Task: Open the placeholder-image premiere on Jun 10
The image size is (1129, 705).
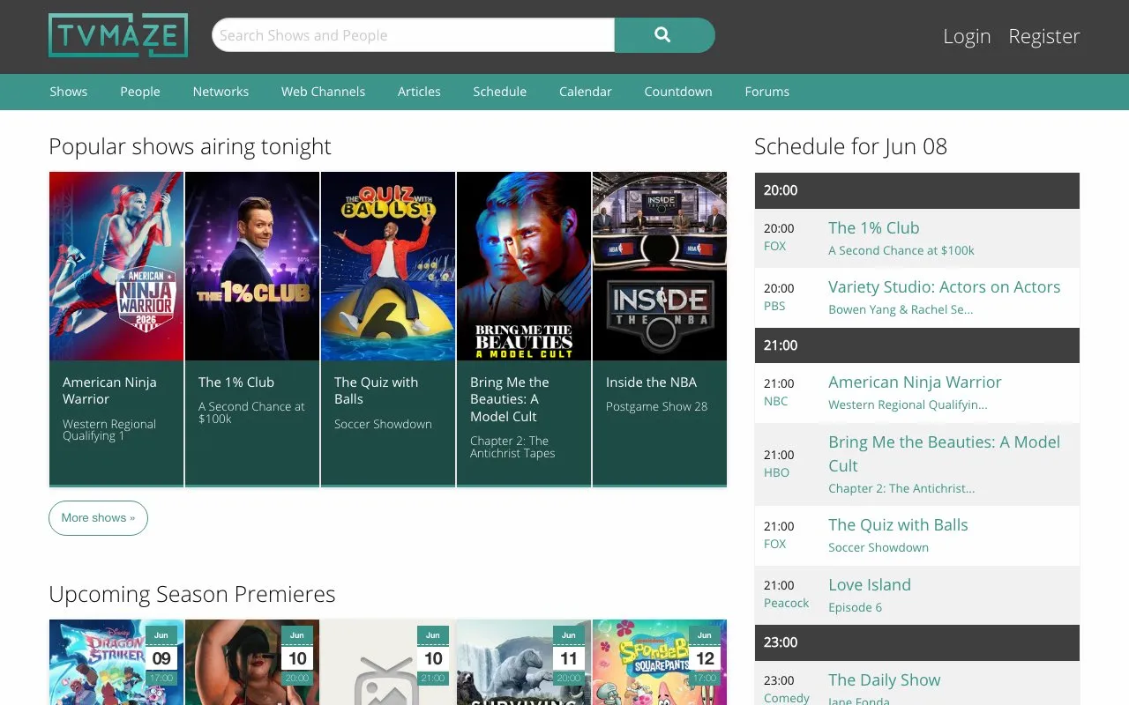Action: coord(388,662)
